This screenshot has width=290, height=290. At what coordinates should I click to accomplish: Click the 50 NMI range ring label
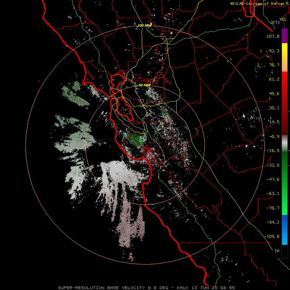[x=145, y=85]
